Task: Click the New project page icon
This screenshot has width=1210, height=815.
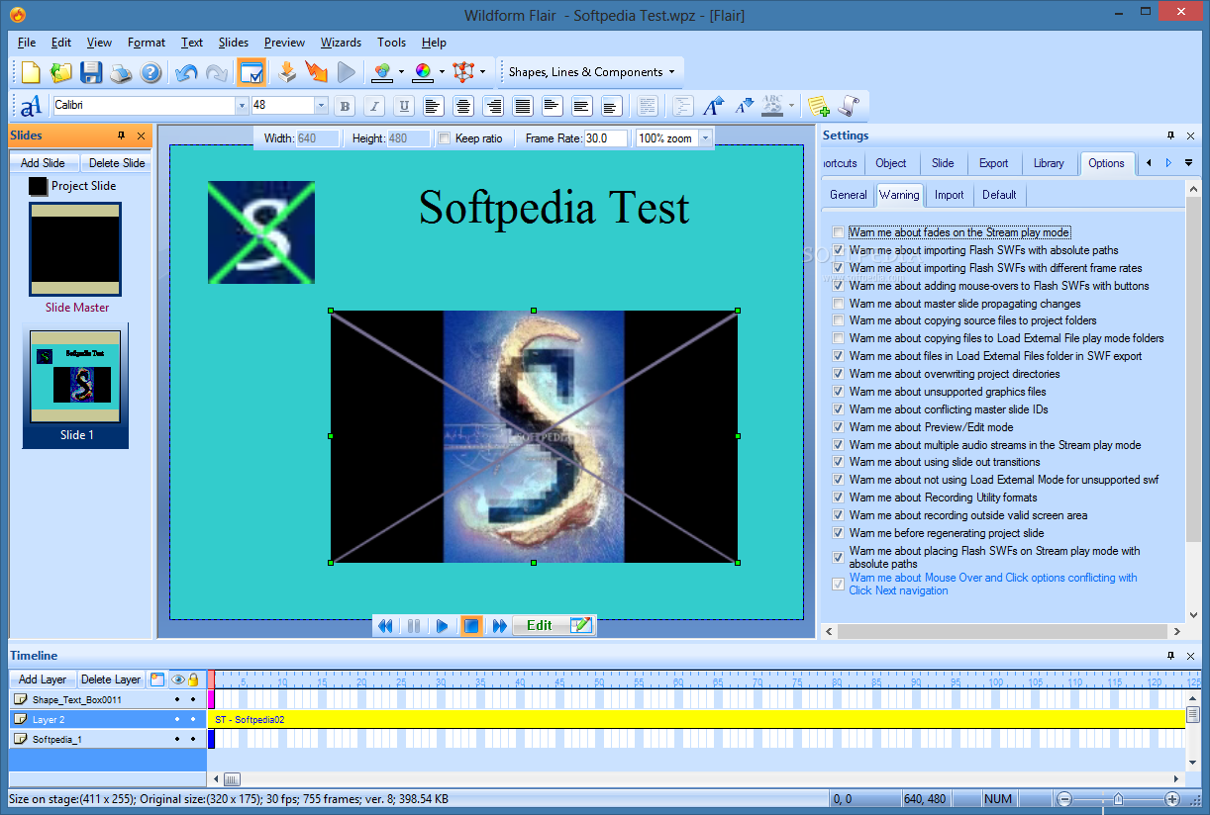Action: click(x=31, y=72)
